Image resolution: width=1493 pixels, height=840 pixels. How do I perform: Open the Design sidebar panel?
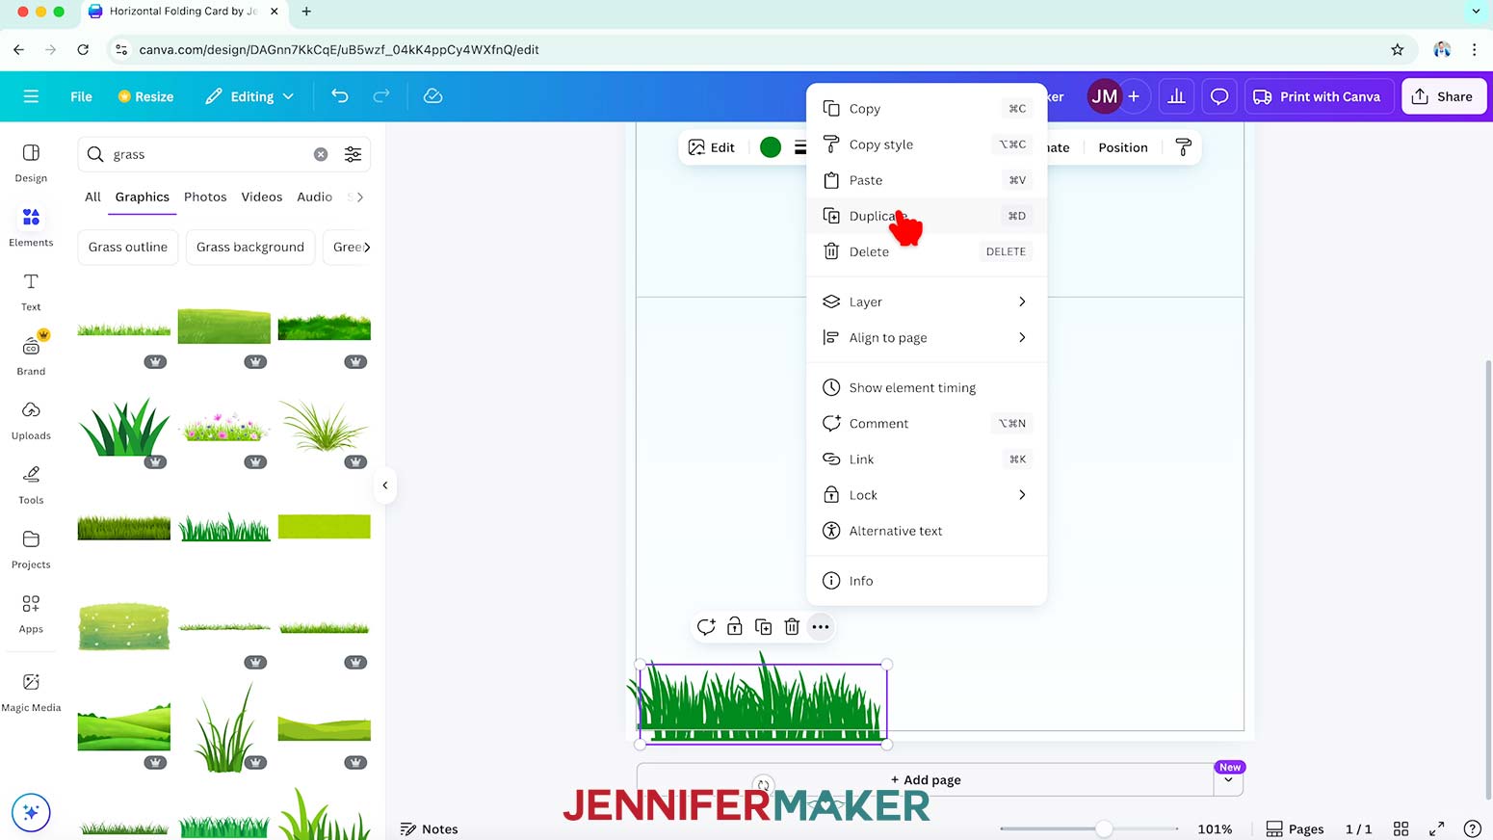click(31, 163)
